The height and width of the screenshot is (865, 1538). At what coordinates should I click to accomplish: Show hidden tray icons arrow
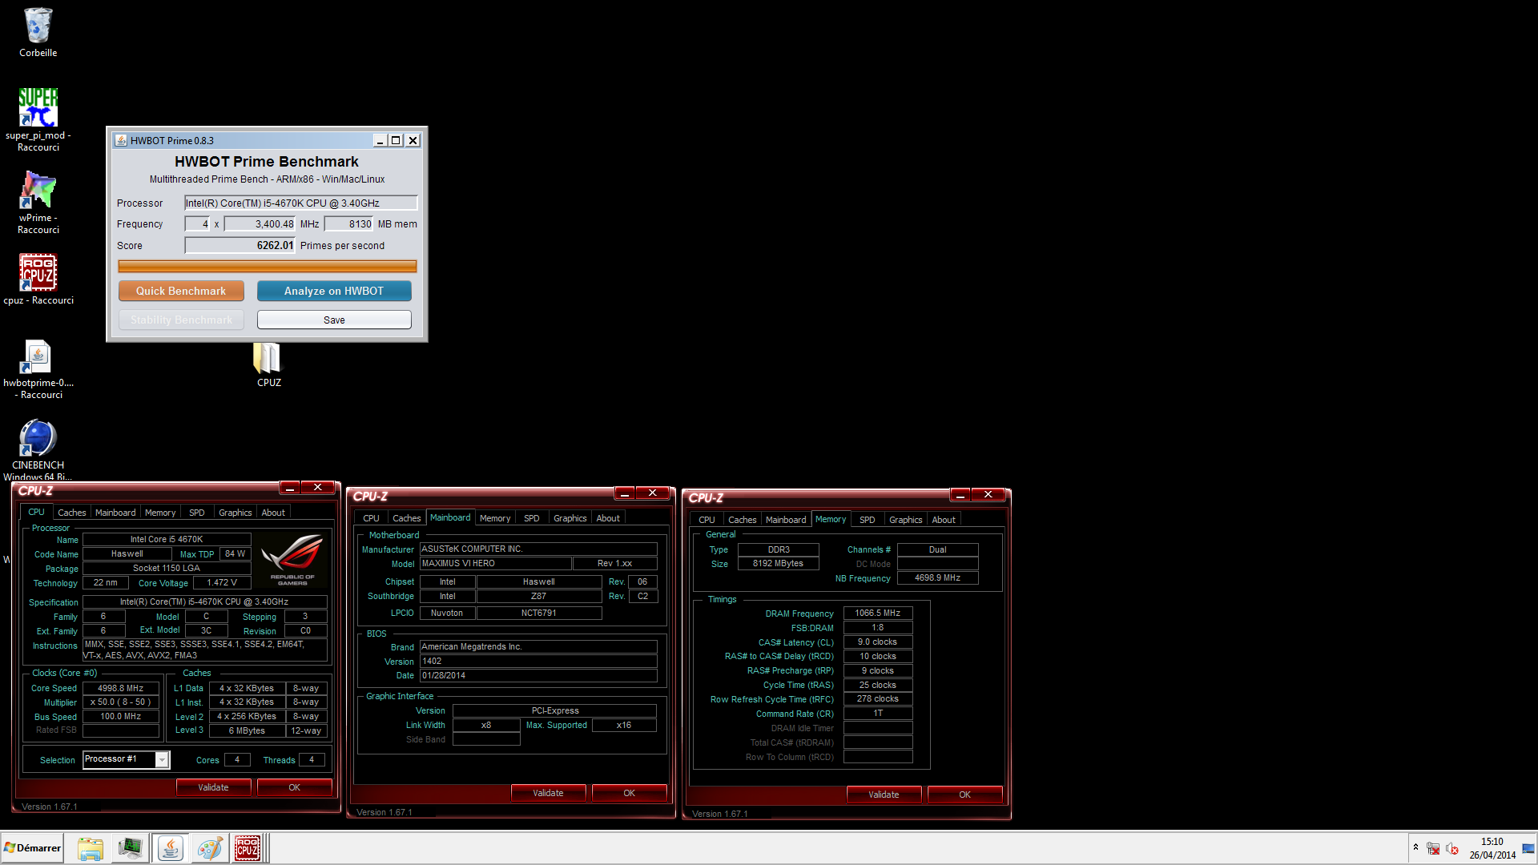coord(1415,847)
